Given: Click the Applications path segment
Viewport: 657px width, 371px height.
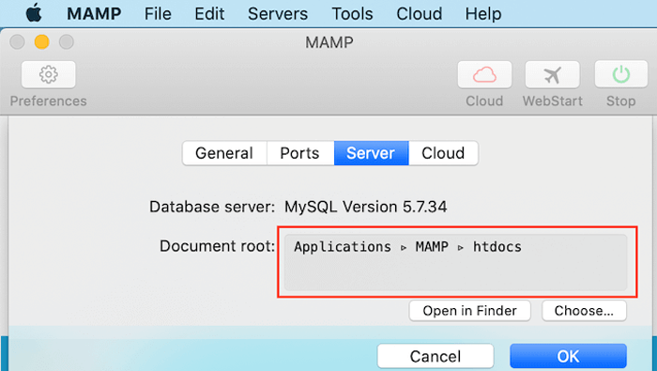Looking at the screenshot, I should click(x=343, y=247).
